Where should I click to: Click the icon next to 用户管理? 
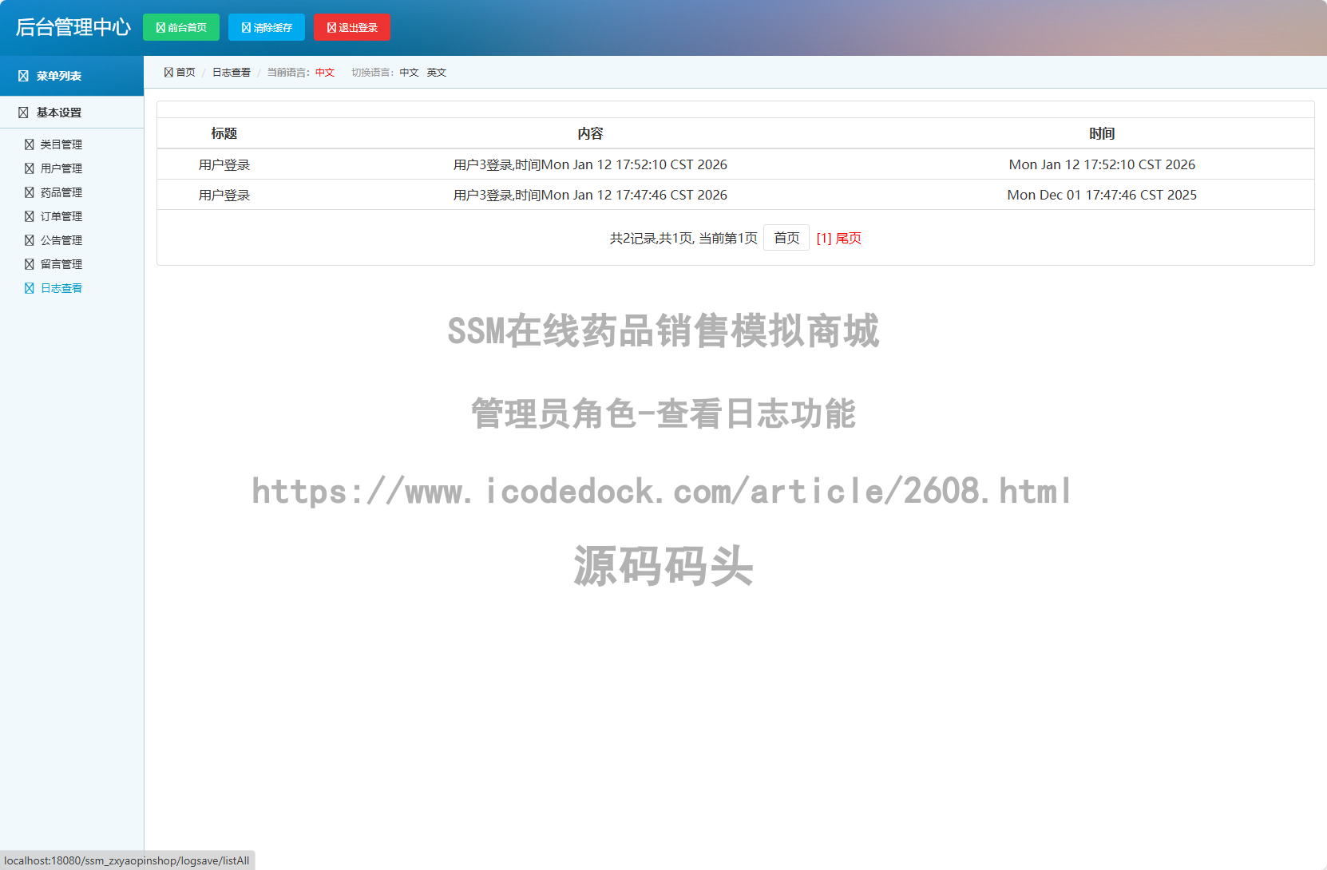coord(30,168)
